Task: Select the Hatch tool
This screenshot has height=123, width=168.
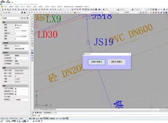Action: point(32,50)
